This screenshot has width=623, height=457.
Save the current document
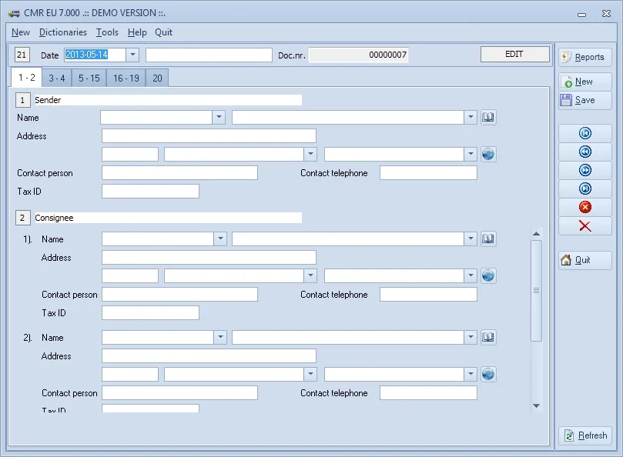[x=584, y=100]
